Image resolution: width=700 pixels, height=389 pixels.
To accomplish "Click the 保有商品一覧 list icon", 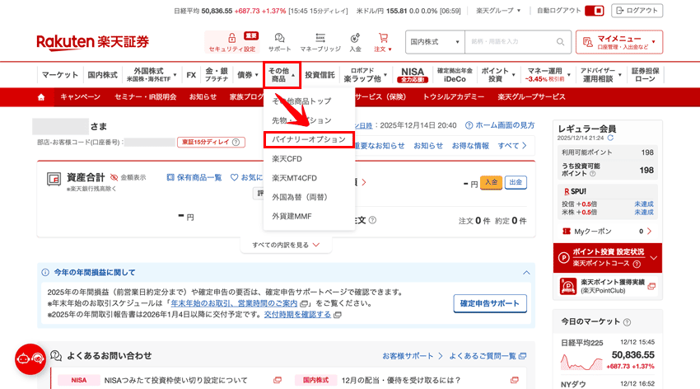I will 170,177.
